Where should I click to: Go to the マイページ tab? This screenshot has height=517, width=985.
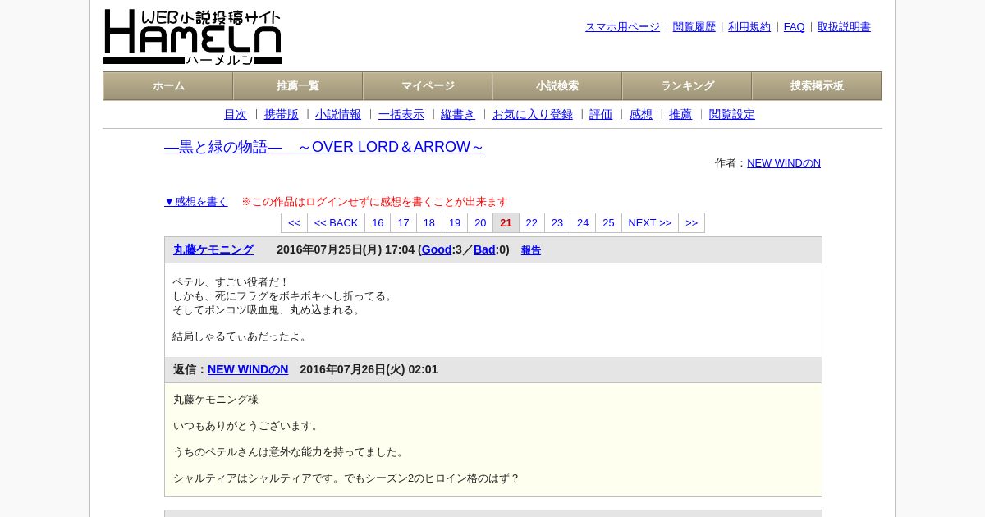click(x=428, y=86)
